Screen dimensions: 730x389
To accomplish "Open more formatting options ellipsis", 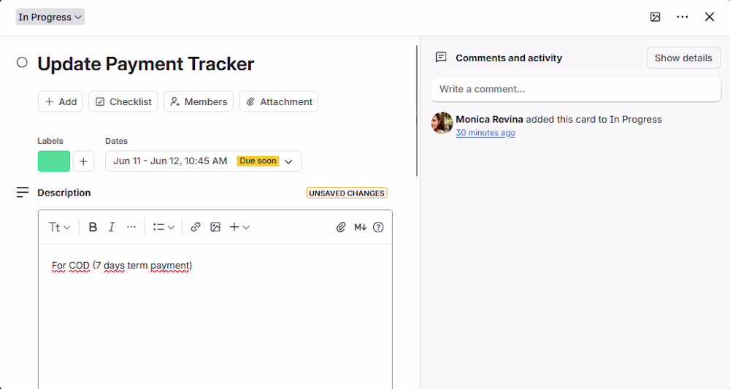I will point(131,227).
